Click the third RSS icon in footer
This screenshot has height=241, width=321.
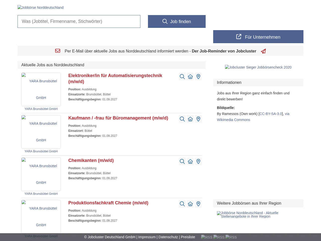click(231, 237)
